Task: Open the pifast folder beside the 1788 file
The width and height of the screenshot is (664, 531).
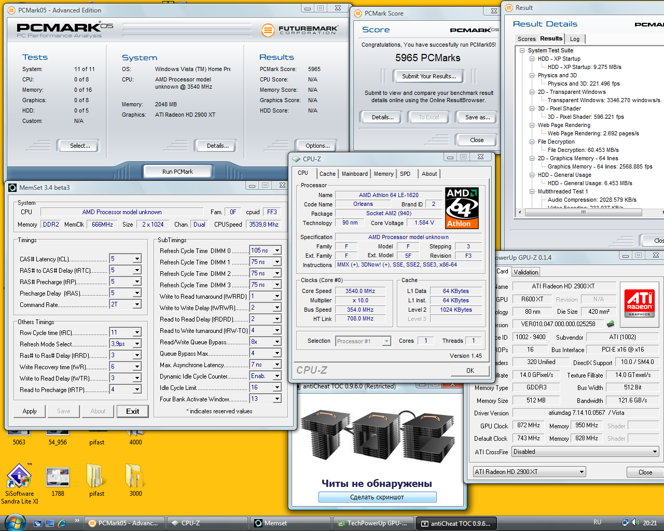Action: 96,480
